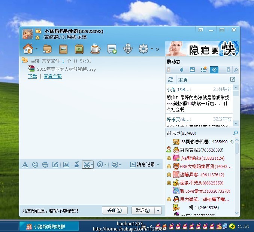This screenshot has height=232, width=254.
Task: Click the 主页 label
Action: pos(183,80)
